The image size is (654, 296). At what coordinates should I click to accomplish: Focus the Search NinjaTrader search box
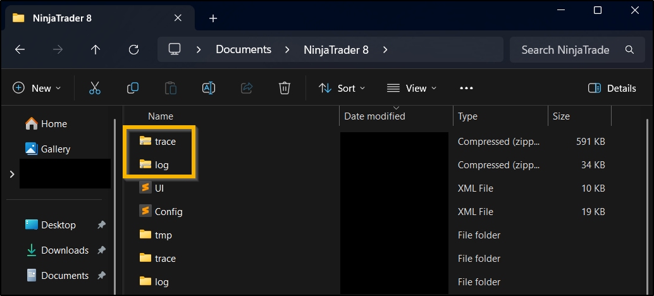577,49
